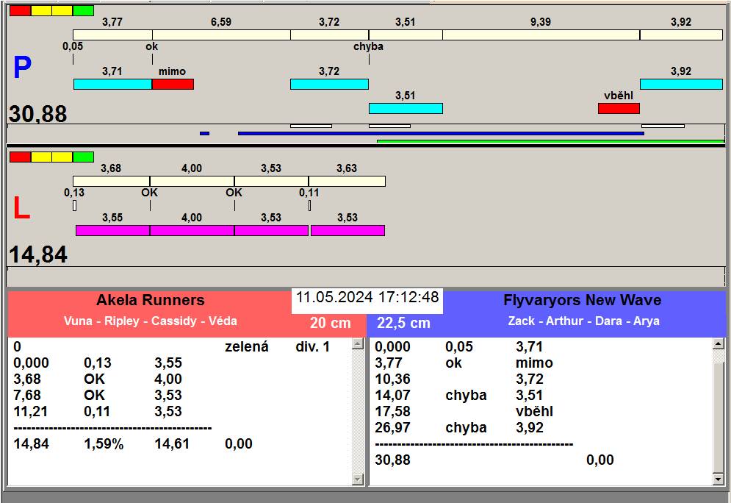The image size is (731, 503).
Task: Select the 9,39 segment in the top timeline
Action: click(541, 35)
